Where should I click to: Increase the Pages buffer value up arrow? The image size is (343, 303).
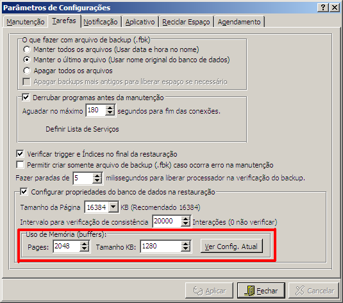pos(84,243)
